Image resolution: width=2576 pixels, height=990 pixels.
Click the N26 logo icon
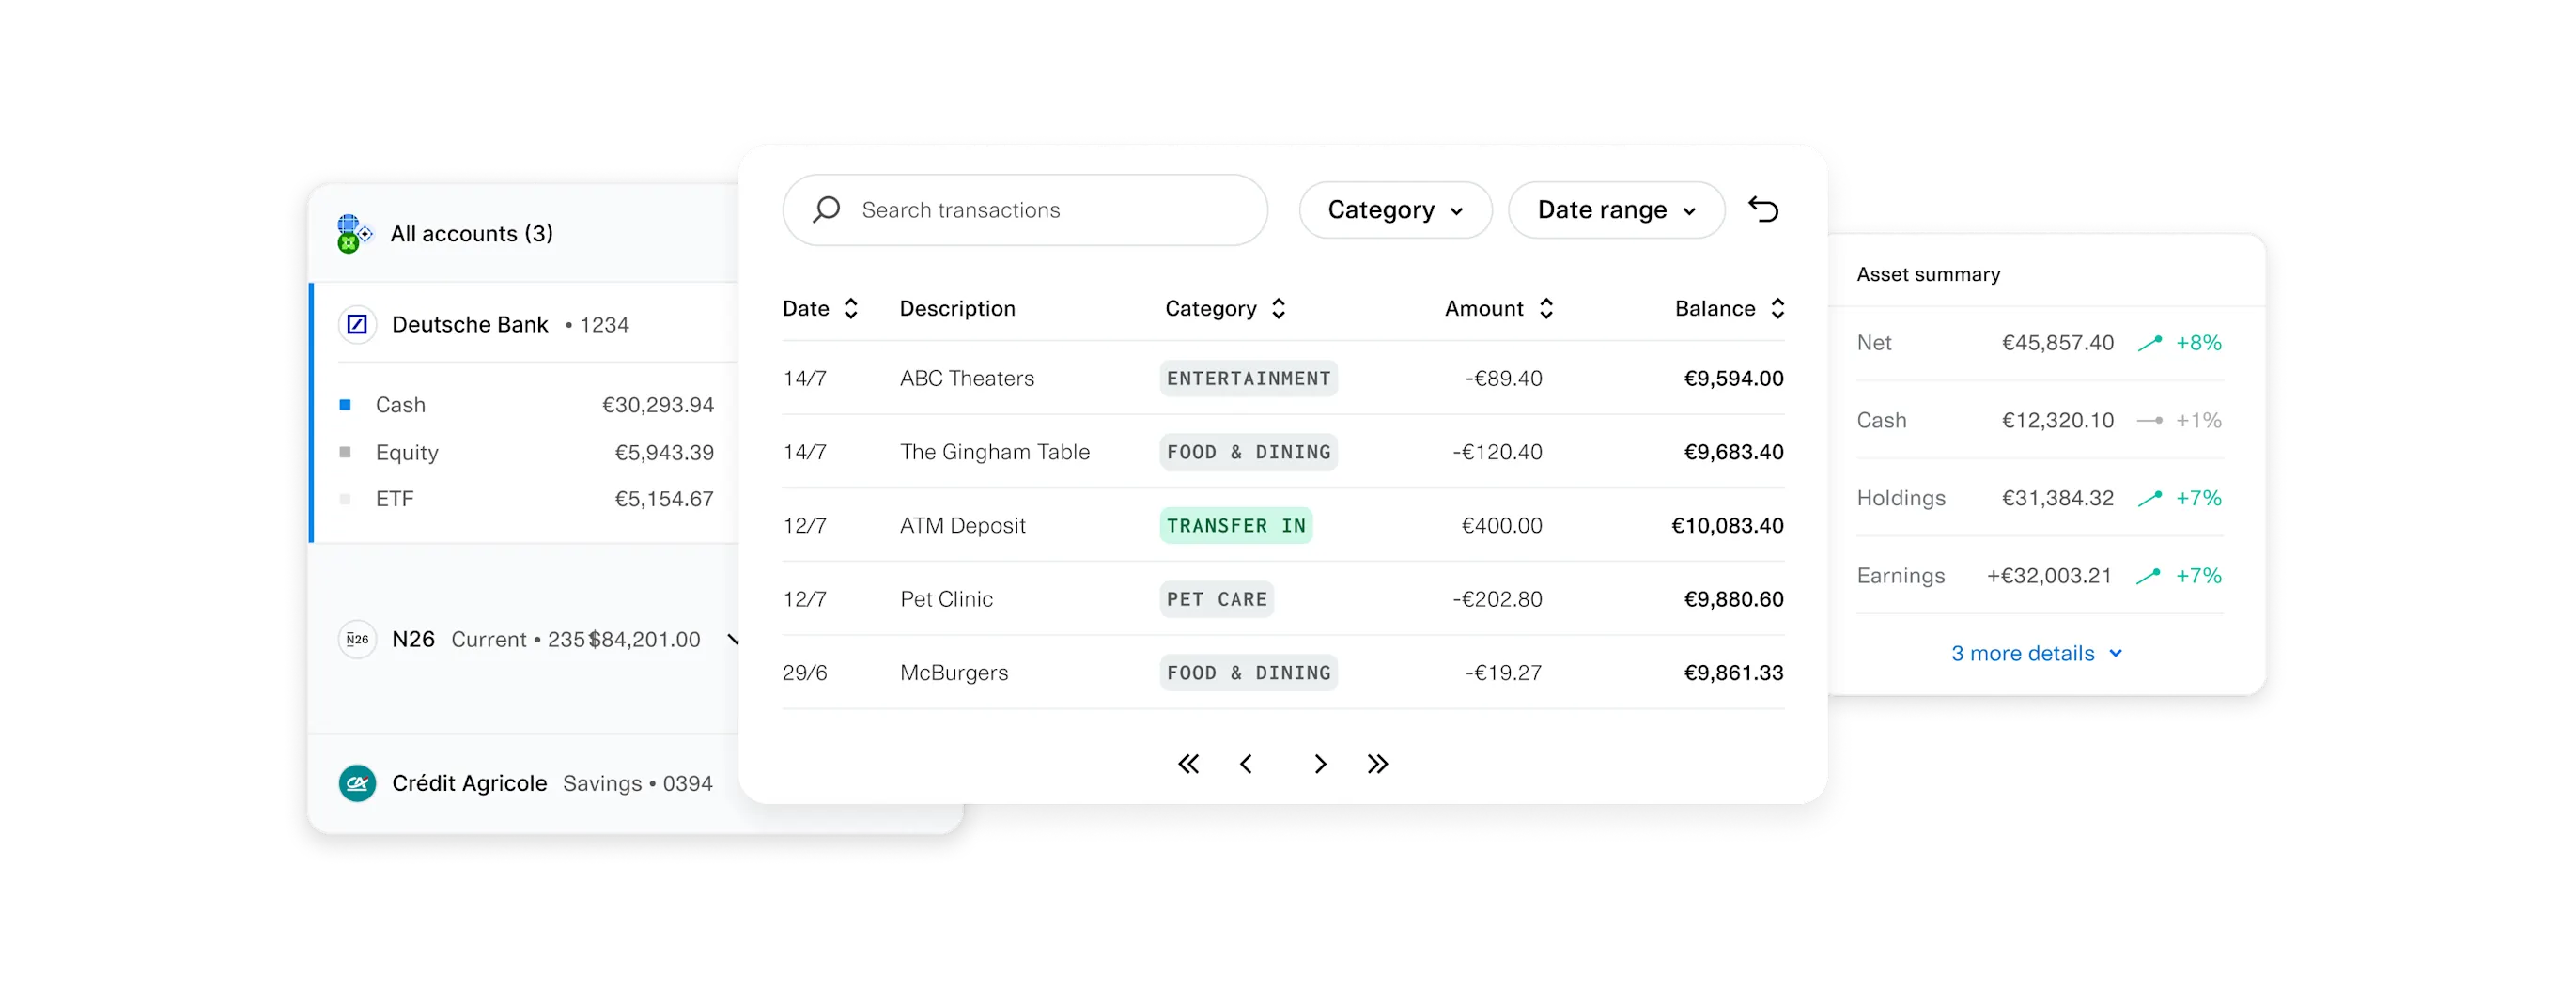pos(357,639)
